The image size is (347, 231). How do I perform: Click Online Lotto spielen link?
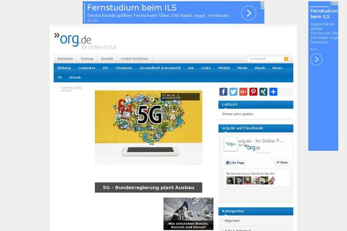click(238, 114)
